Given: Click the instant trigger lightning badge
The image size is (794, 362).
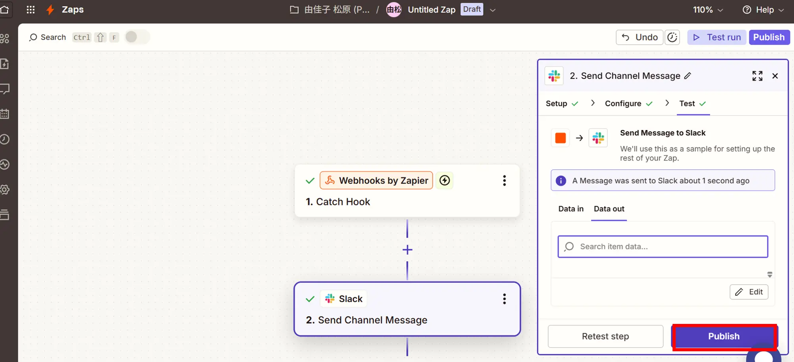Looking at the screenshot, I should click(445, 180).
